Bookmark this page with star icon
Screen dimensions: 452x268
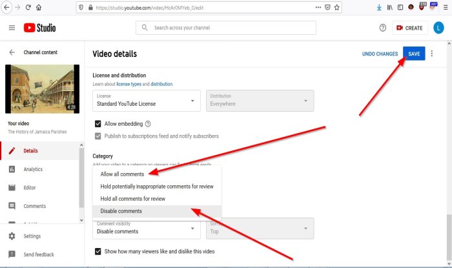336,8
